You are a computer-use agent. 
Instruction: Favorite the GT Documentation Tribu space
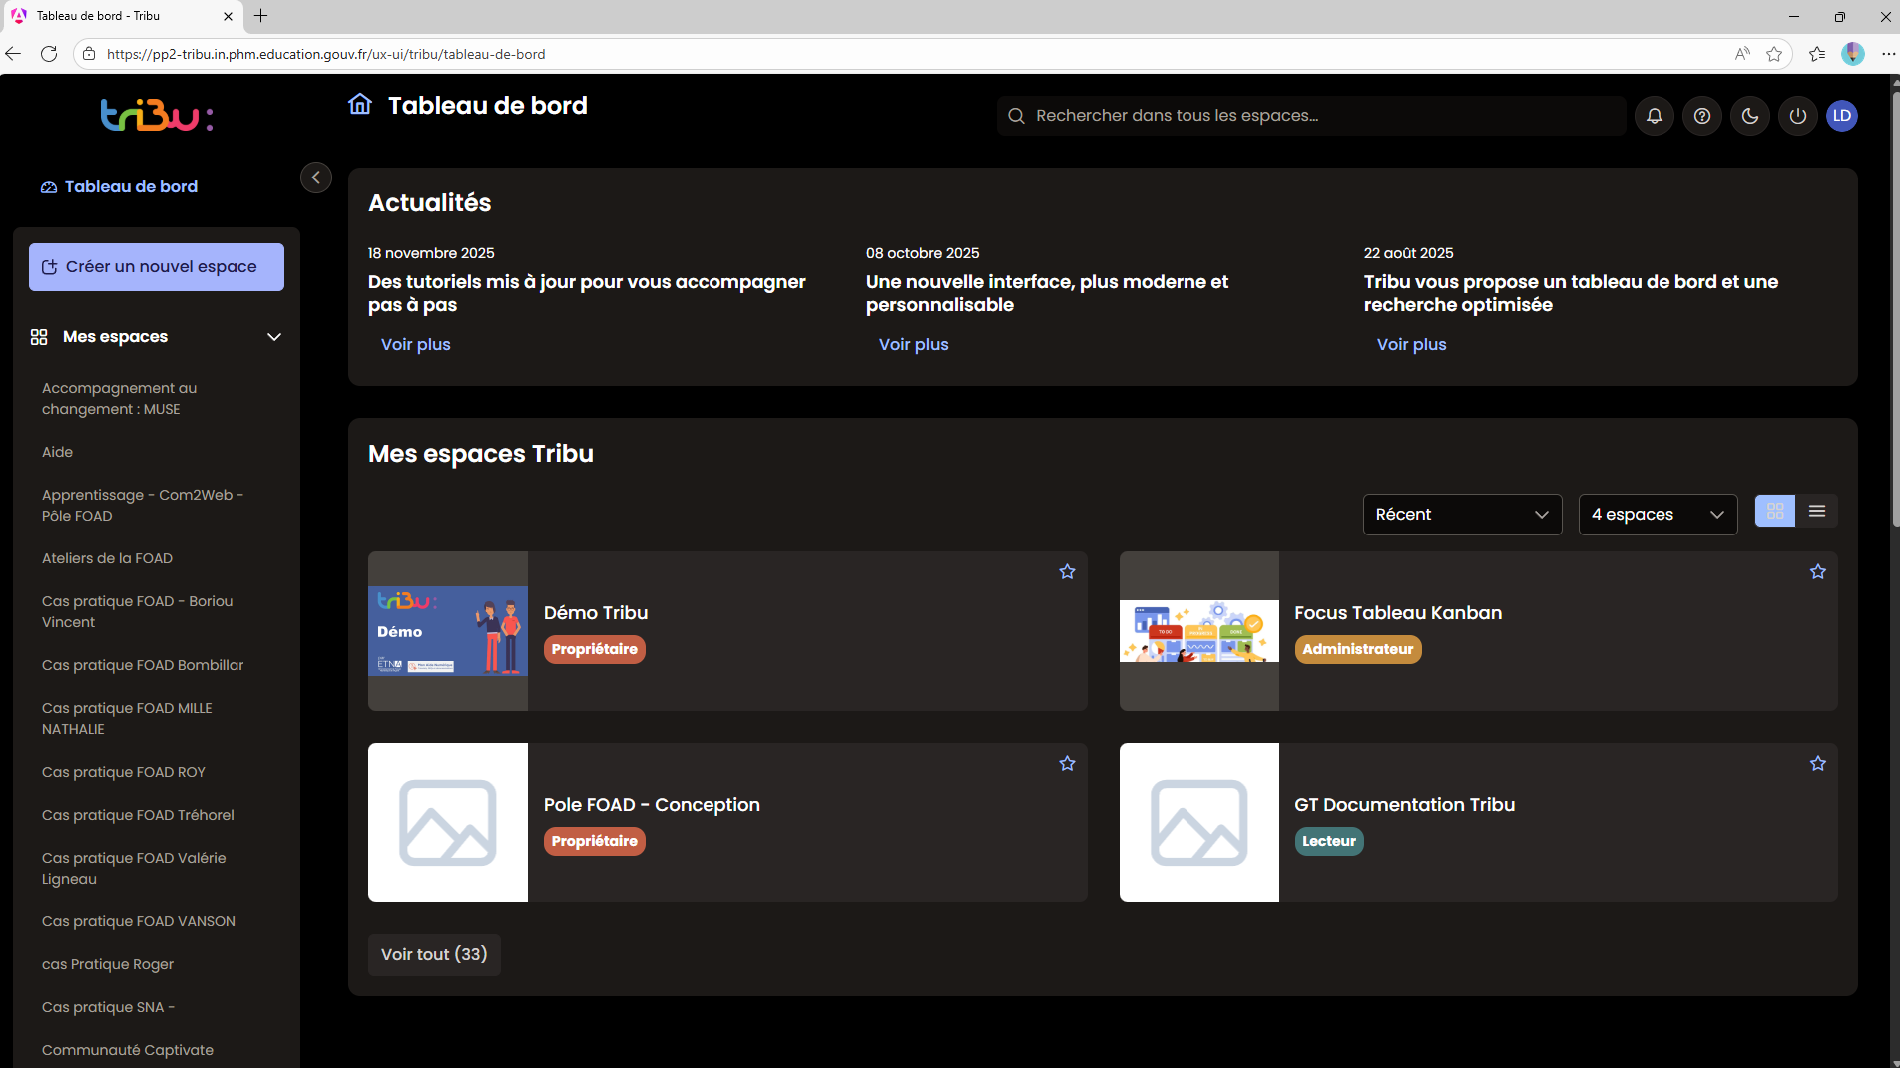pos(1818,763)
